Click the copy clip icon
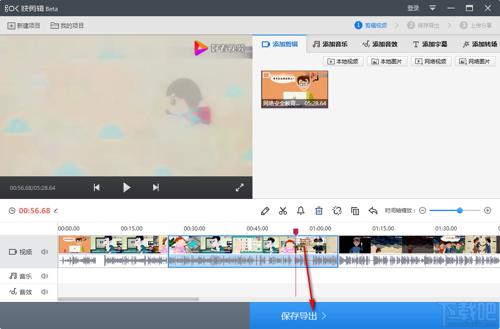Image resolution: width=500 pixels, height=329 pixels. click(x=355, y=211)
